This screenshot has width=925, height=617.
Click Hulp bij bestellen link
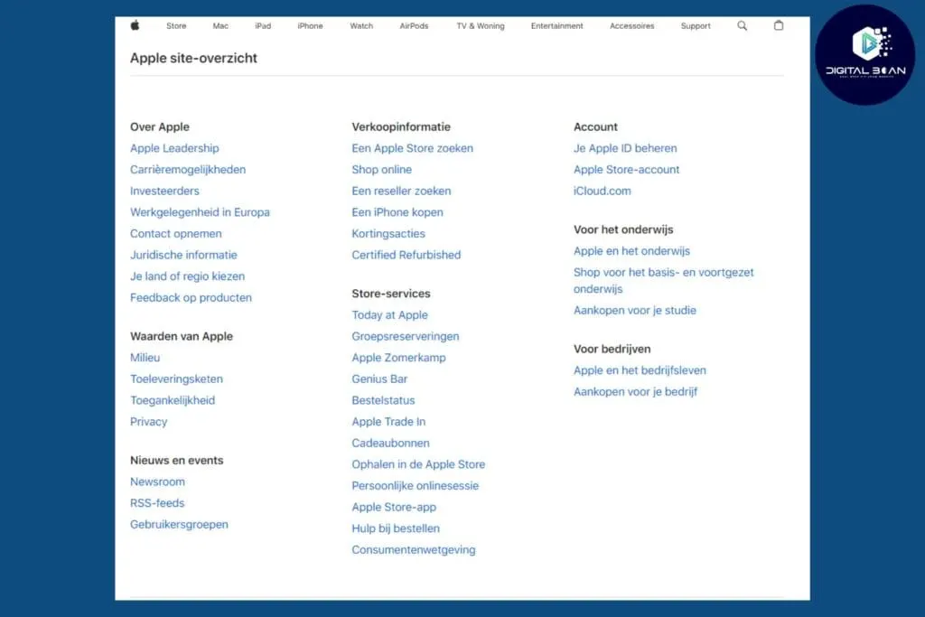(396, 528)
